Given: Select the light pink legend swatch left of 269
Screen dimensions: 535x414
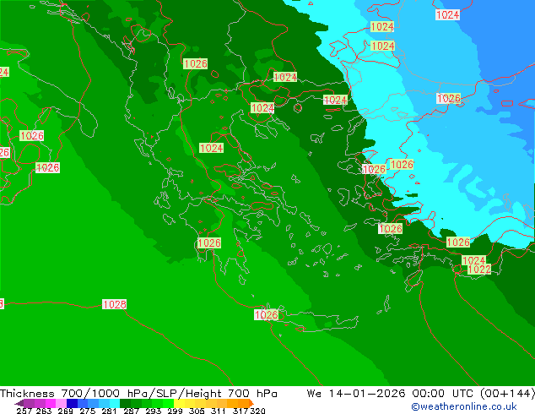Looking at the screenshot, I should [x=61, y=403].
